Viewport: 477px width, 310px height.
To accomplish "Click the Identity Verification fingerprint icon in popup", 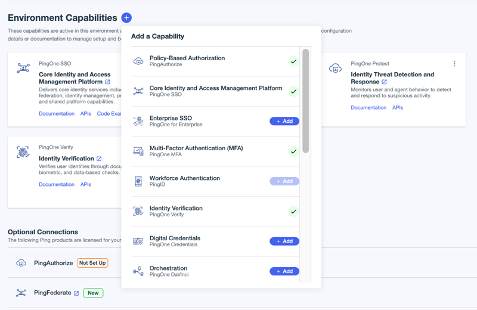I will tap(138, 211).
